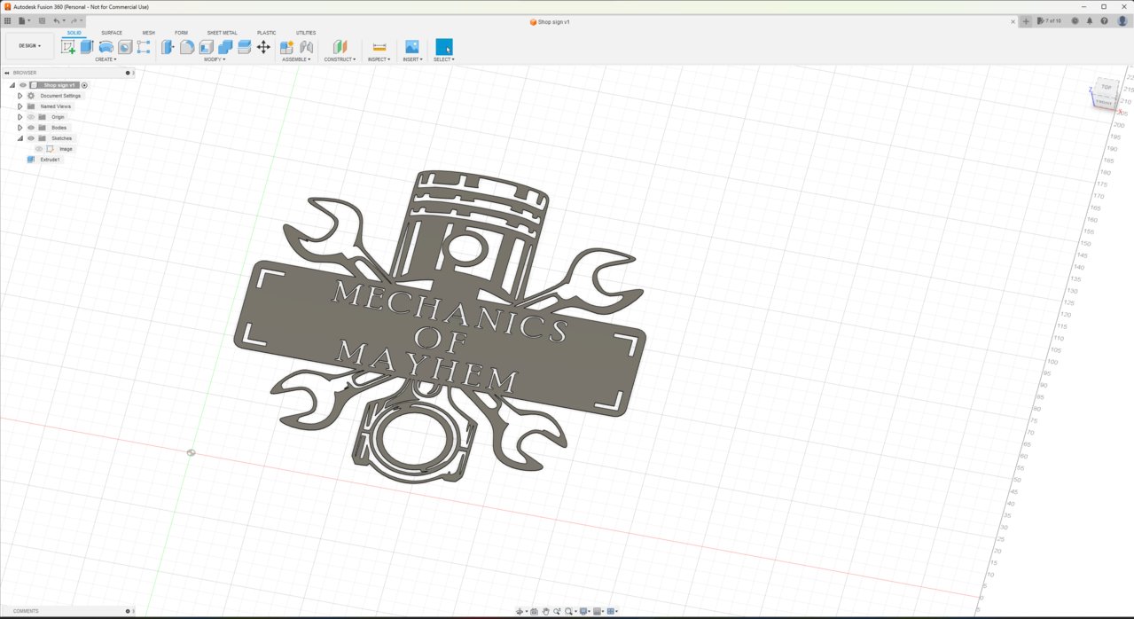1134x619 pixels.
Task: Open the MODIFY dropdown menu
Action: [215, 59]
